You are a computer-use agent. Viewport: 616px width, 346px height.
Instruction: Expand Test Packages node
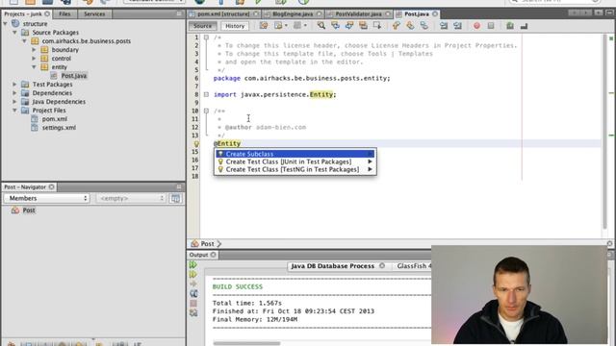tap(15, 85)
